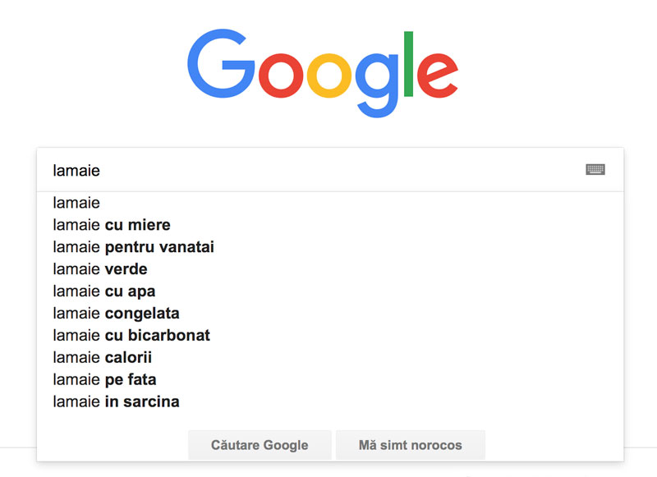Pick the lamaie in sarcina suggestion

330,401
